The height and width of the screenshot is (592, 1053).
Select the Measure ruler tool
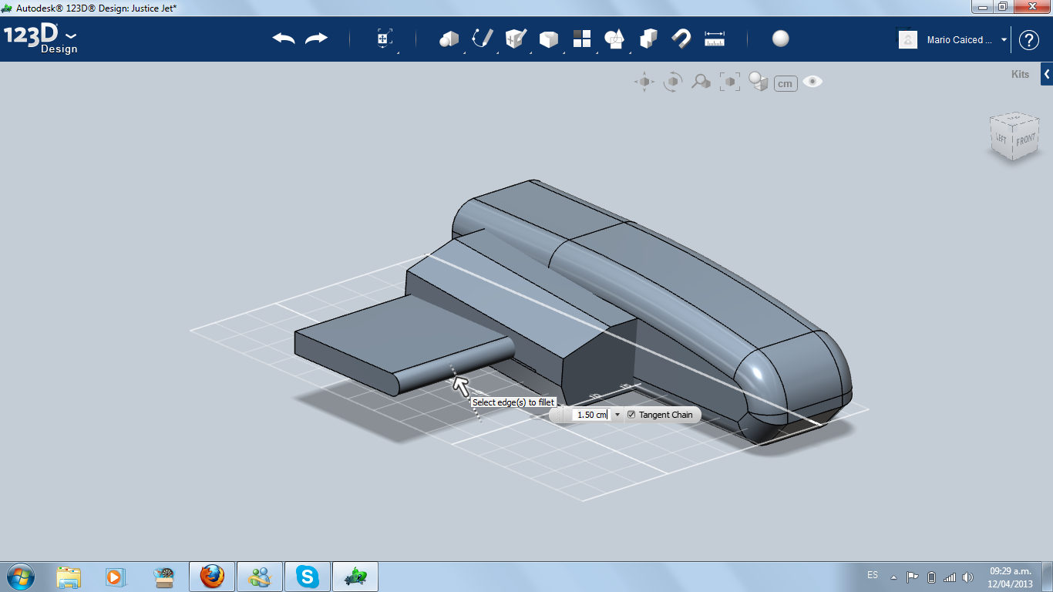(x=715, y=39)
